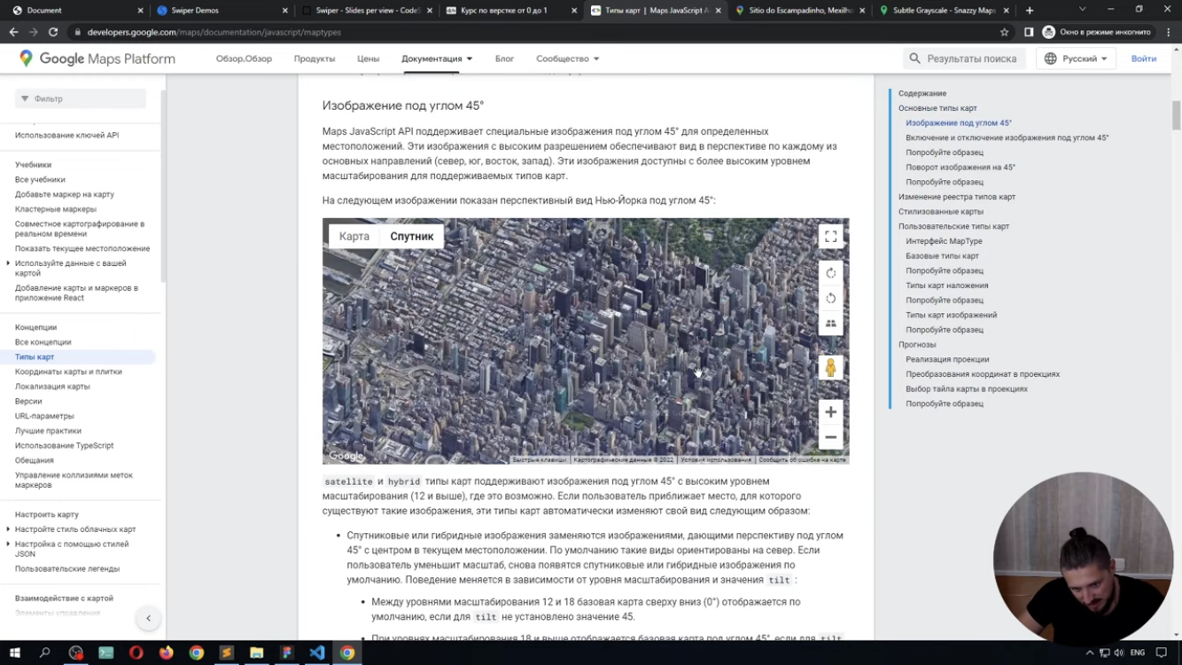This screenshot has height=665, width=1182.
Task: Open Windows search from the taskbar
Action: 44,653
